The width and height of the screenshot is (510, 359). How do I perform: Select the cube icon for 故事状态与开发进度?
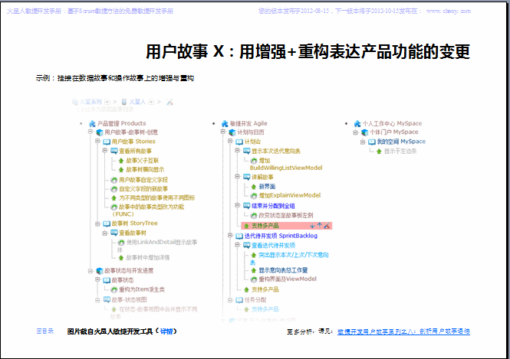click(x=100, y=271)
